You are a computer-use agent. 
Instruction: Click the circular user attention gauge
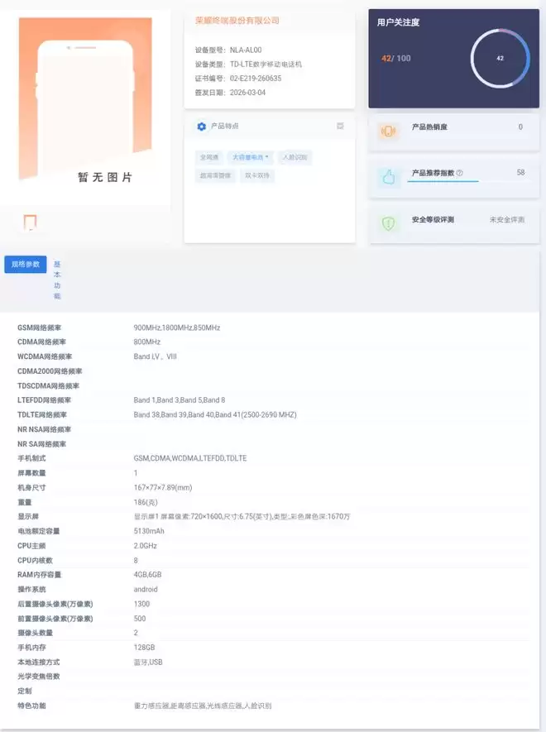click(x=500, y=59)
